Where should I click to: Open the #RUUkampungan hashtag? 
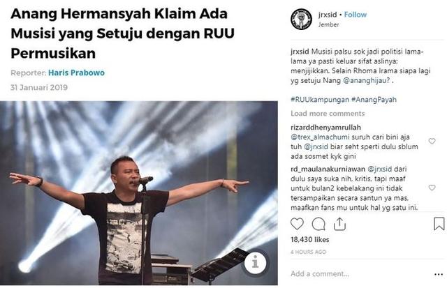click(320, 100)
